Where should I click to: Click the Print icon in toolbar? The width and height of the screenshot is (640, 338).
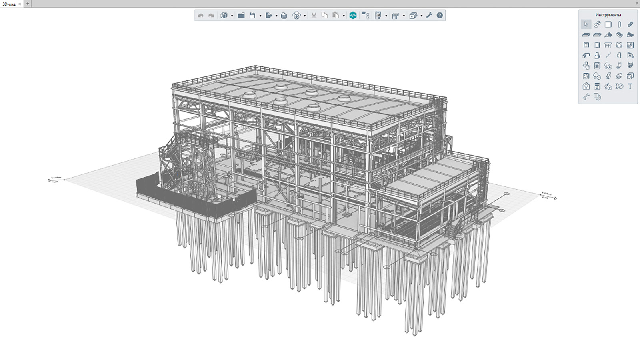284,16
